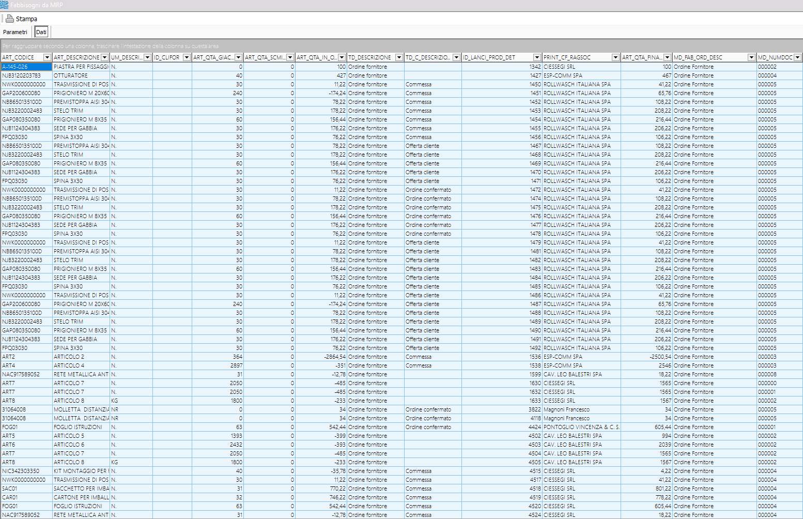Click the final quantity value 2546
The width and height of the screenshot is (803, 519).
[646, 365]
